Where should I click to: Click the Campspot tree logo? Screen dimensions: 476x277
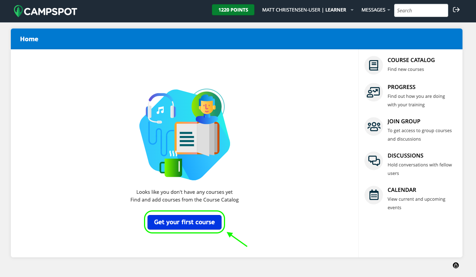18,10
